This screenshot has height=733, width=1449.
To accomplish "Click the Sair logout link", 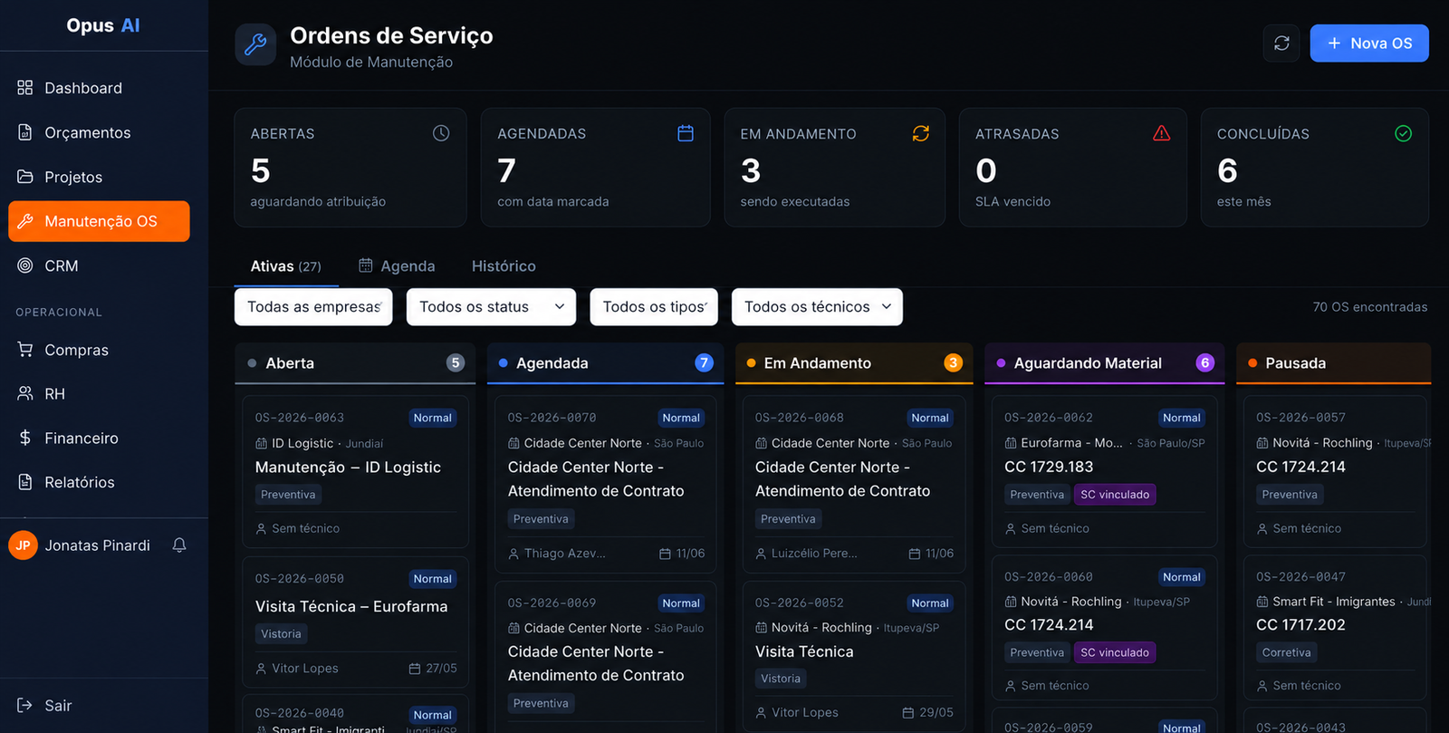I will pyautogui.click(x=45, y=705).
